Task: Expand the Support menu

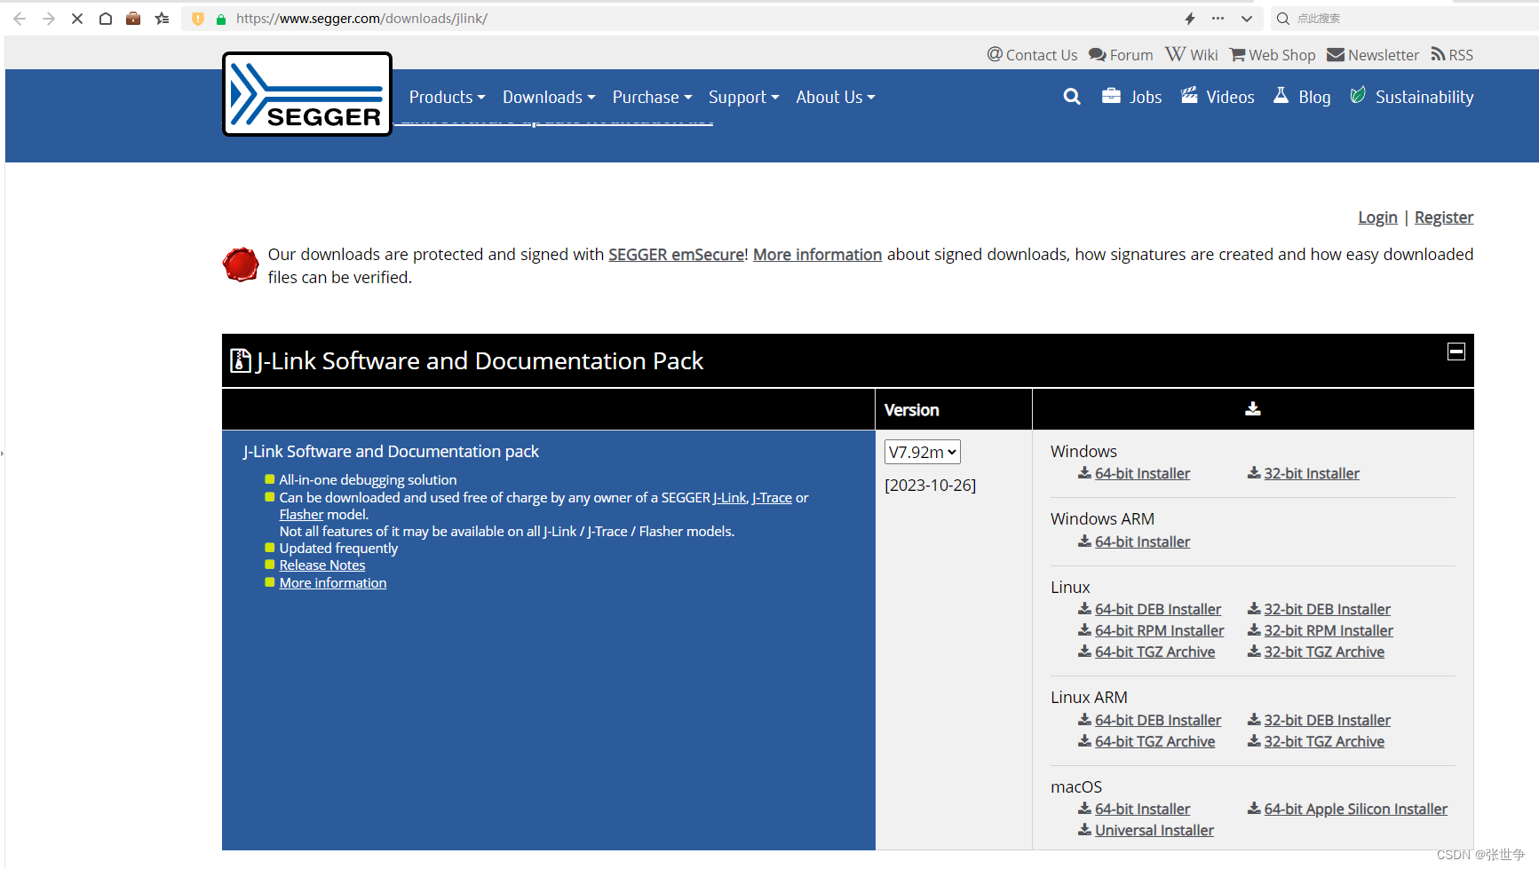Action: pyautogui.click(x=743, y=97)
